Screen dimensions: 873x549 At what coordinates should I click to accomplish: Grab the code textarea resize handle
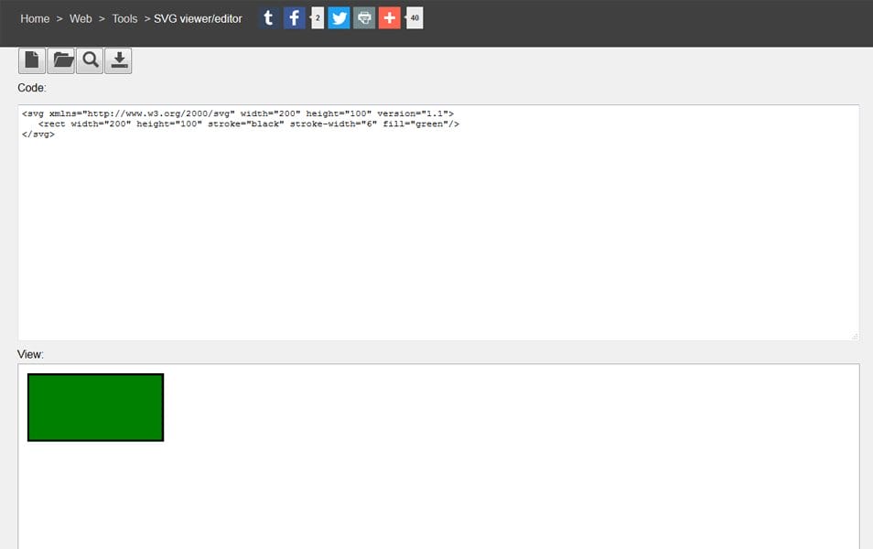[x=855, y=336]
